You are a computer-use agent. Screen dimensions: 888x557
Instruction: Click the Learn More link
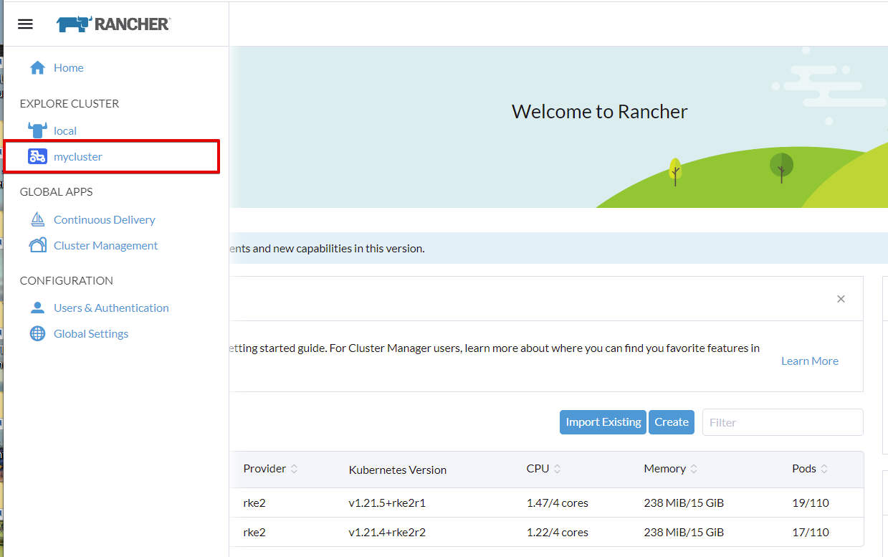click(810, 361)
